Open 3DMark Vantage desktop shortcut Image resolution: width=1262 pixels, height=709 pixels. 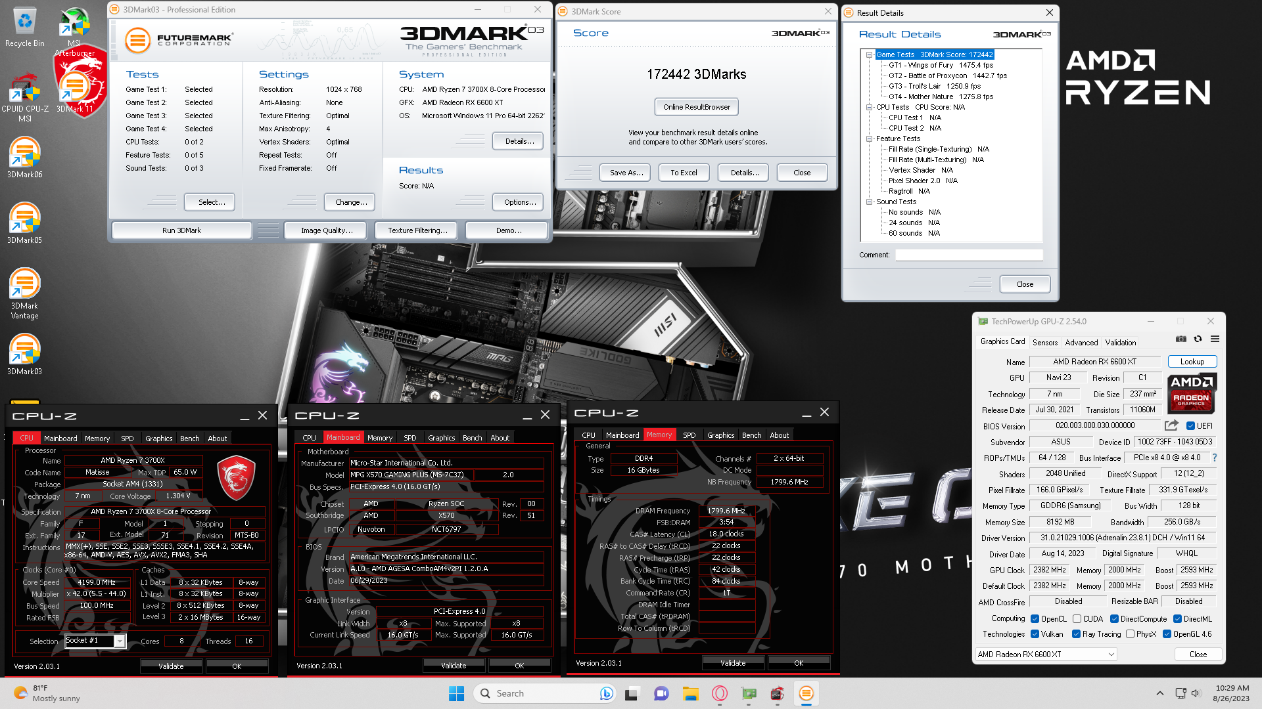coord(24,293)
